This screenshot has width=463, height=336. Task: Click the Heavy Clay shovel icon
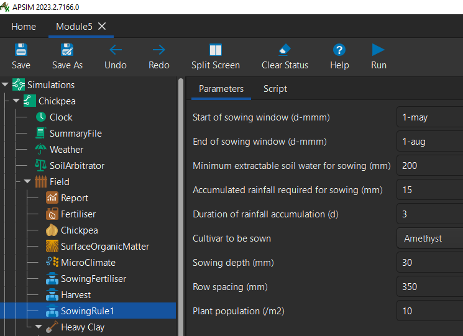coord(52,327)
